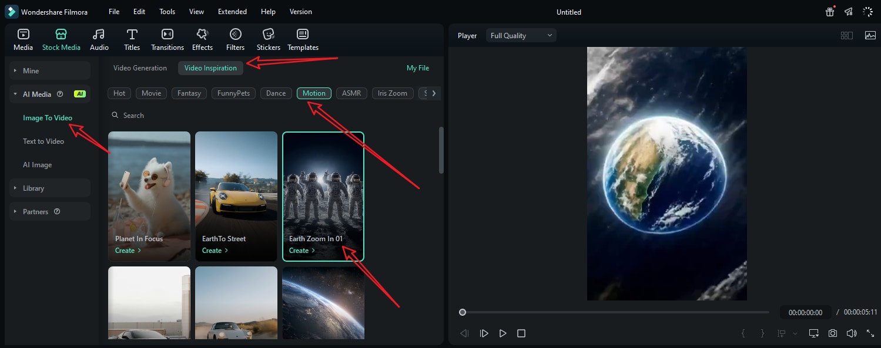Switch player to grid layout view
The image size is (881, 348).
[x=847, y=36]
